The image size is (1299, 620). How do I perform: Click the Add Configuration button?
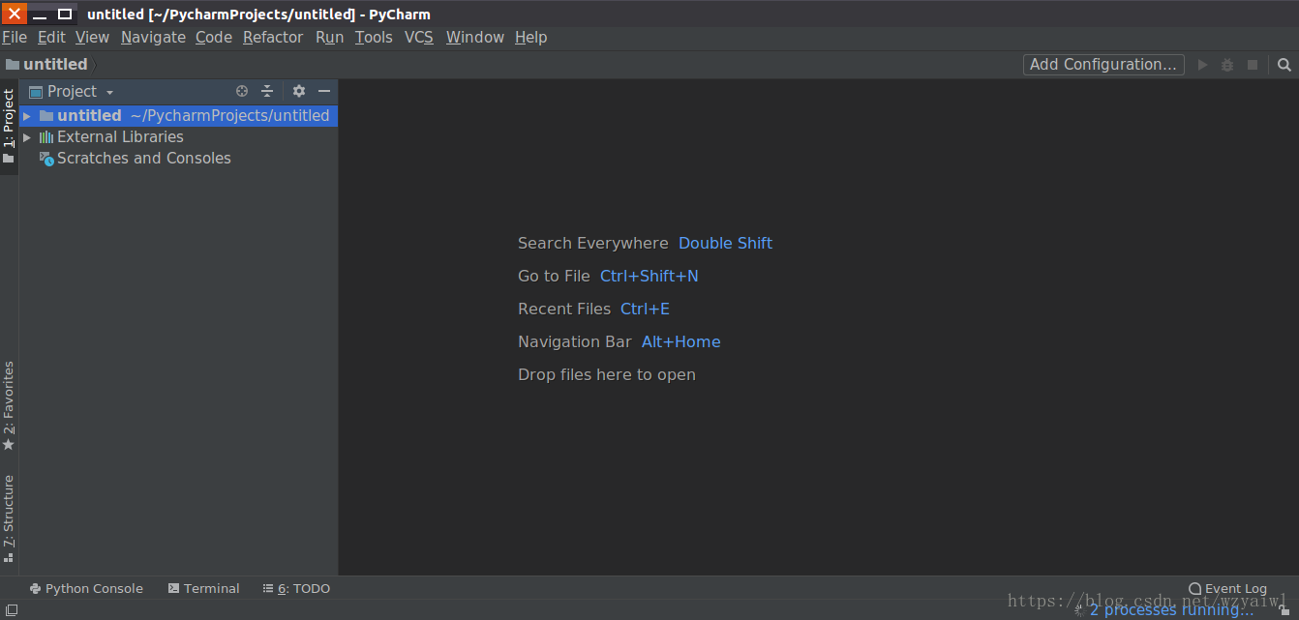1103,64
